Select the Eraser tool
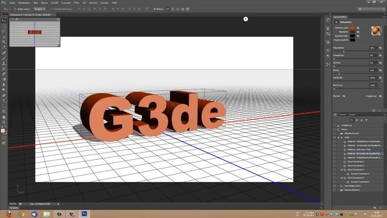The width and height of the screenshot is (387, 218). click(4, 74)
